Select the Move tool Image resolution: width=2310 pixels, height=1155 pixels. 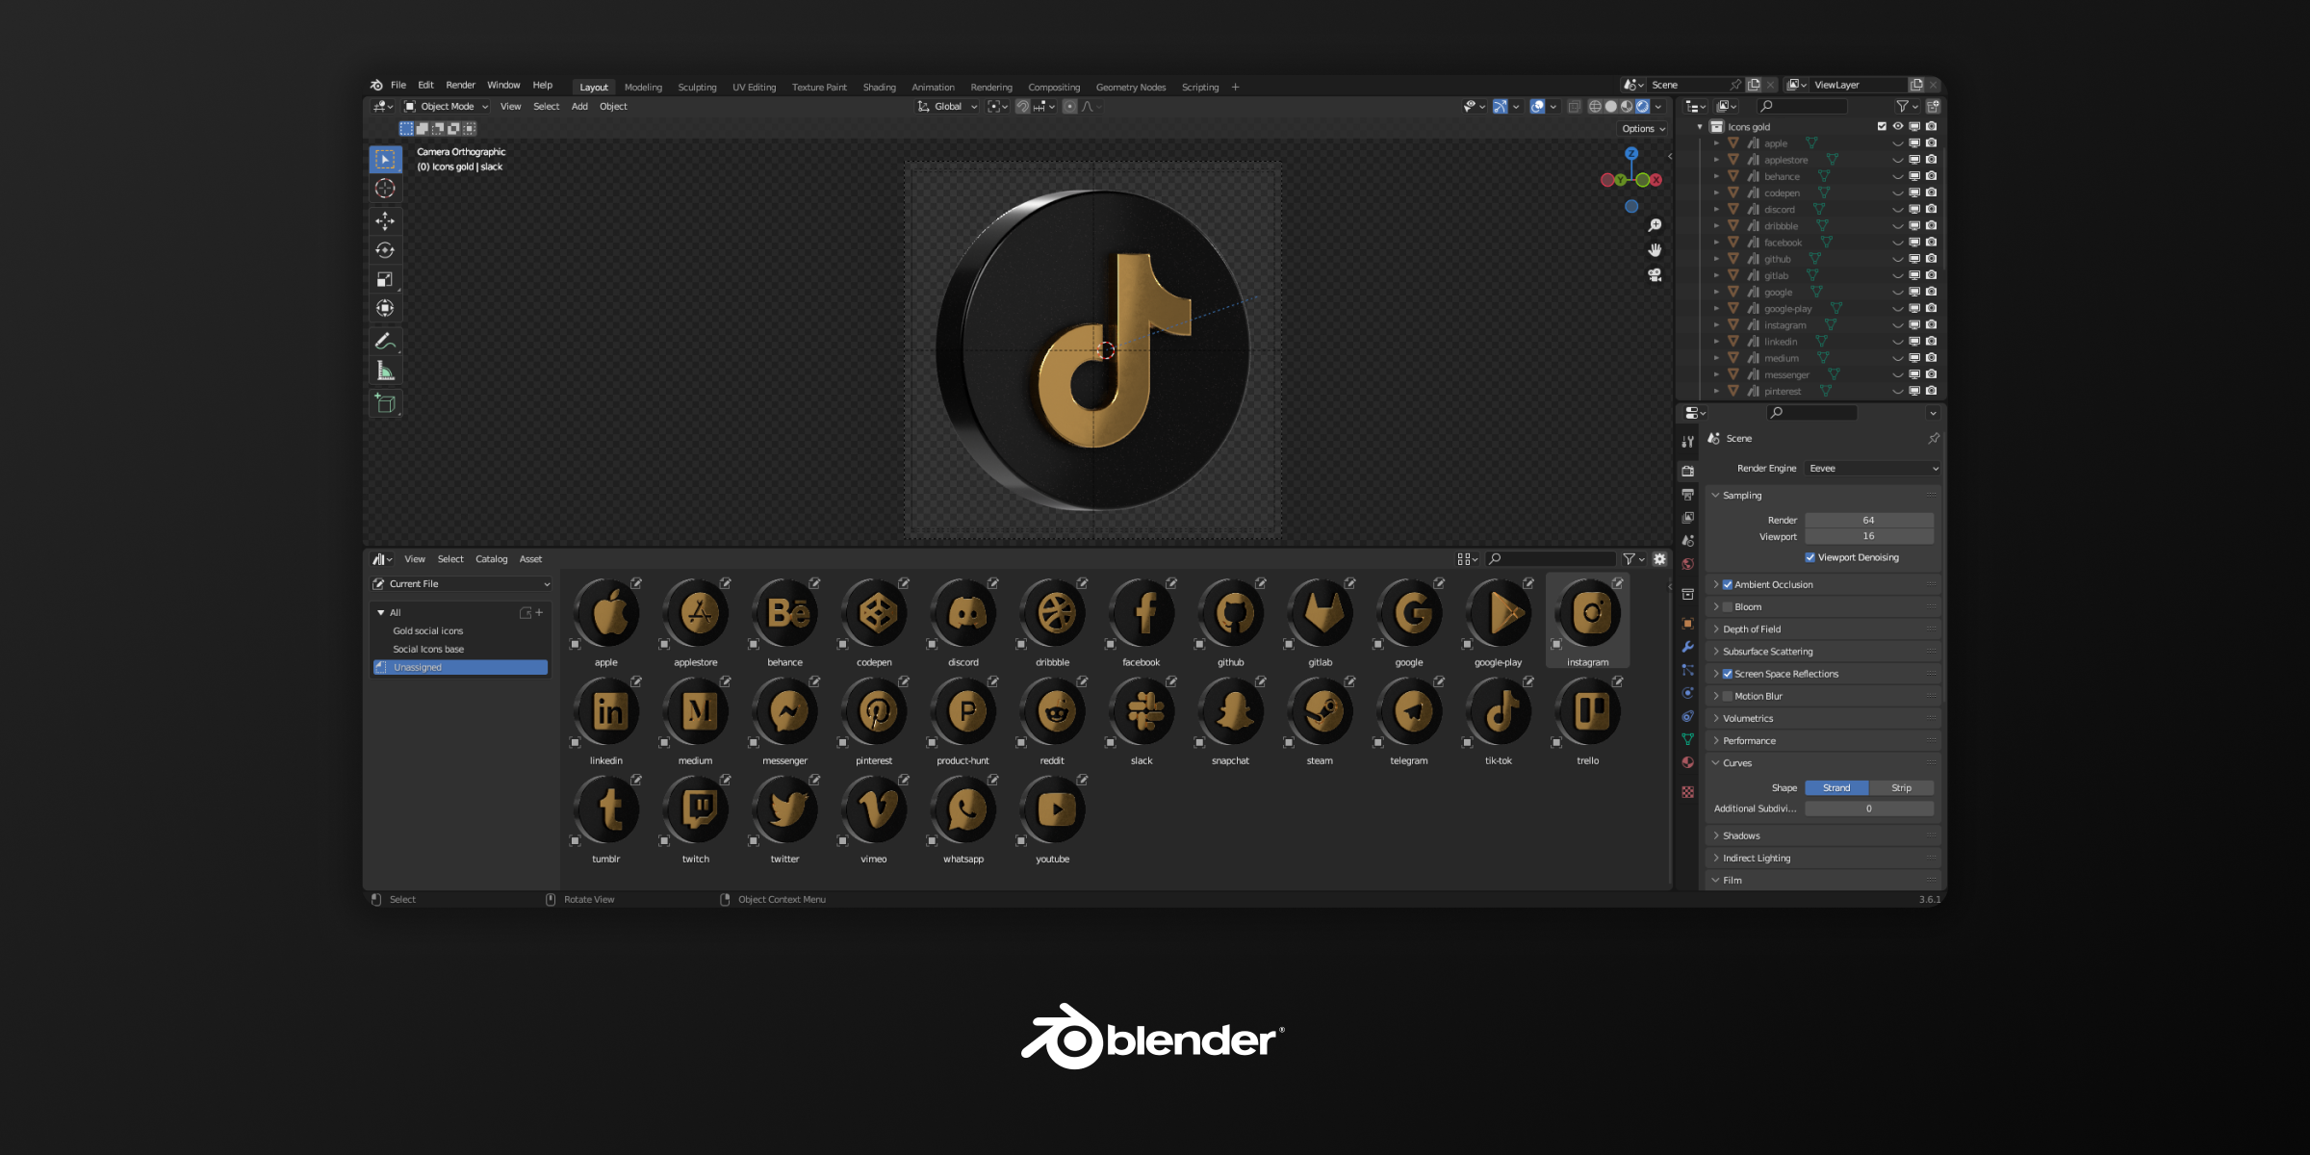tap(385, 221)
